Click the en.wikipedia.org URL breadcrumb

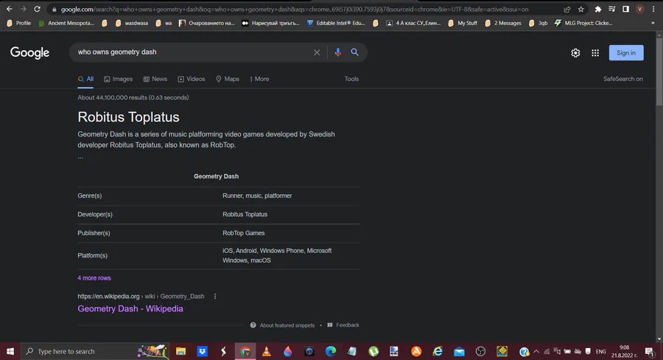click(141, 297)
